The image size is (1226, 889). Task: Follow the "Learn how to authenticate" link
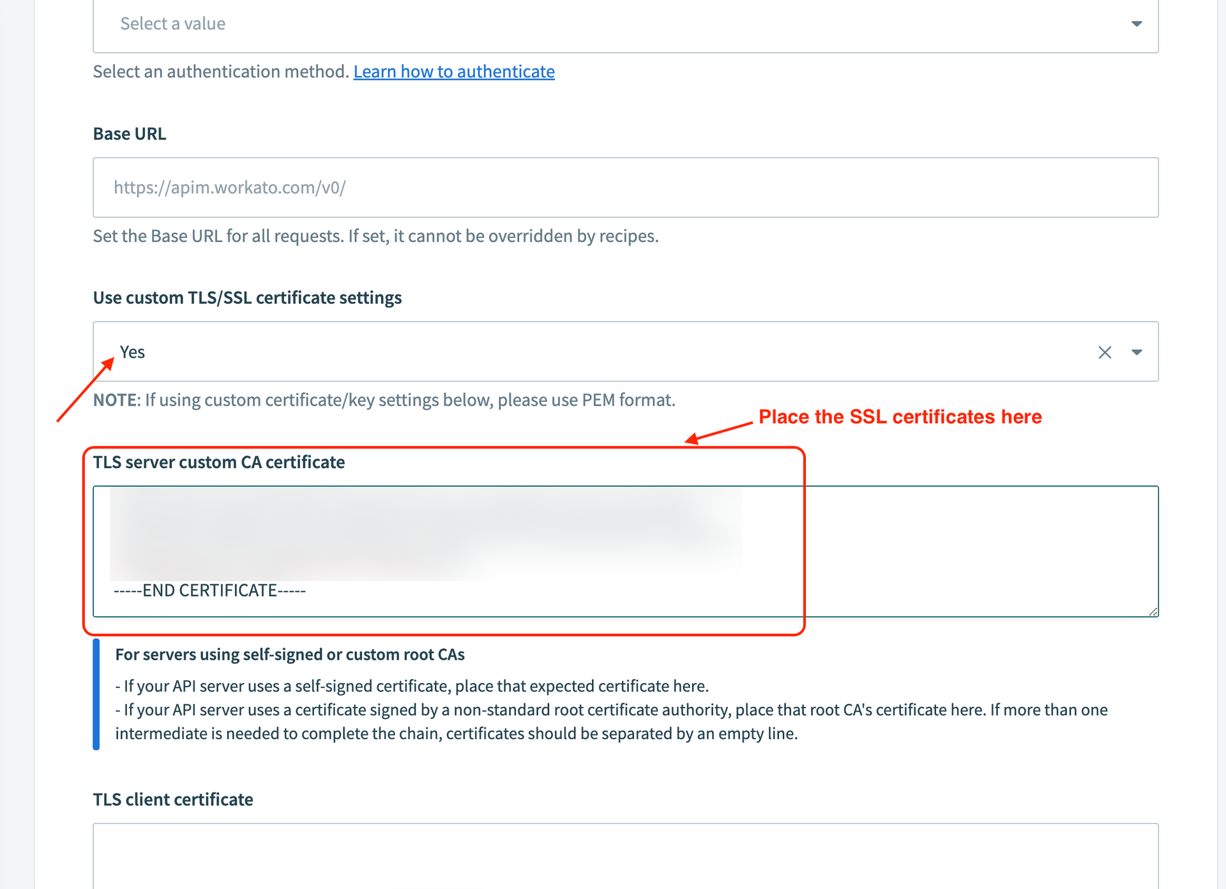453,72
